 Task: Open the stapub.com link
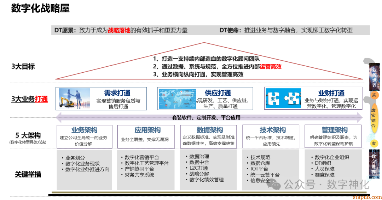tap(367, 197)
